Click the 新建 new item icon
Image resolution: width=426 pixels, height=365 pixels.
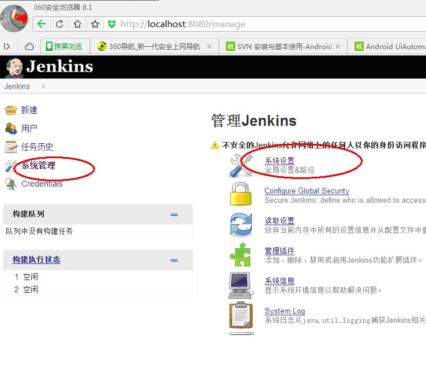[11, 110]
